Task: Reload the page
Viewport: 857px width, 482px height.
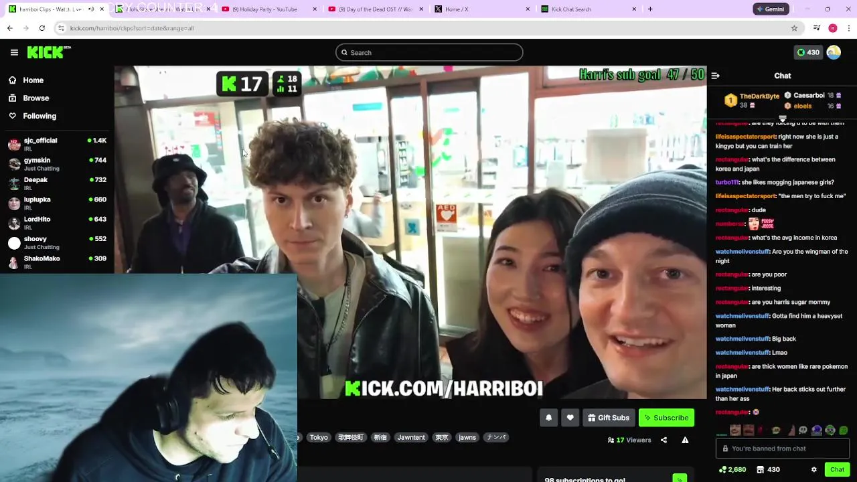Action: pos(42,28)
